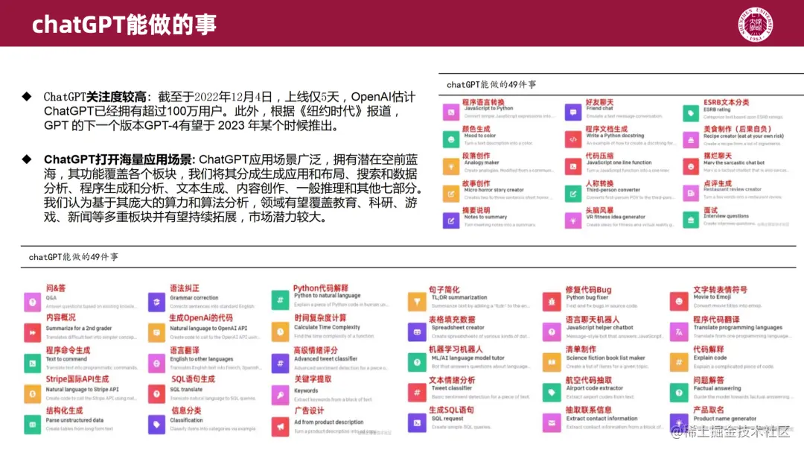Click the Natural language to OpenAI API icon
The image size is (804, 453).
tap(156, 332)
